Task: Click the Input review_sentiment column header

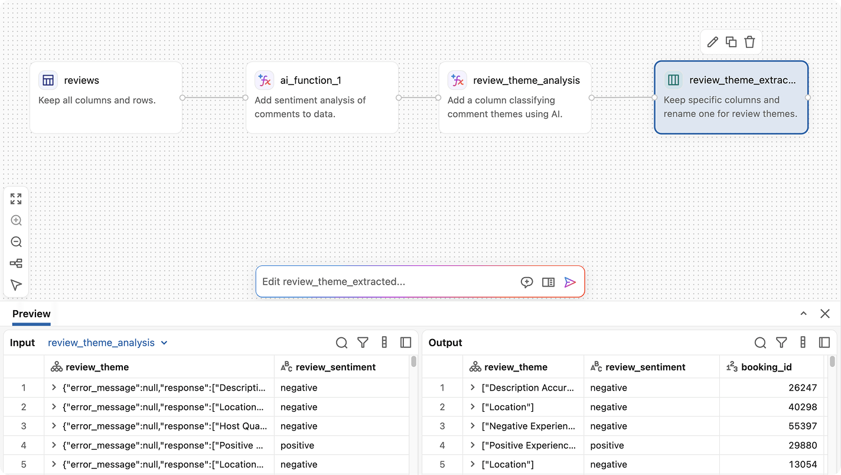Action: click(342, 367)
